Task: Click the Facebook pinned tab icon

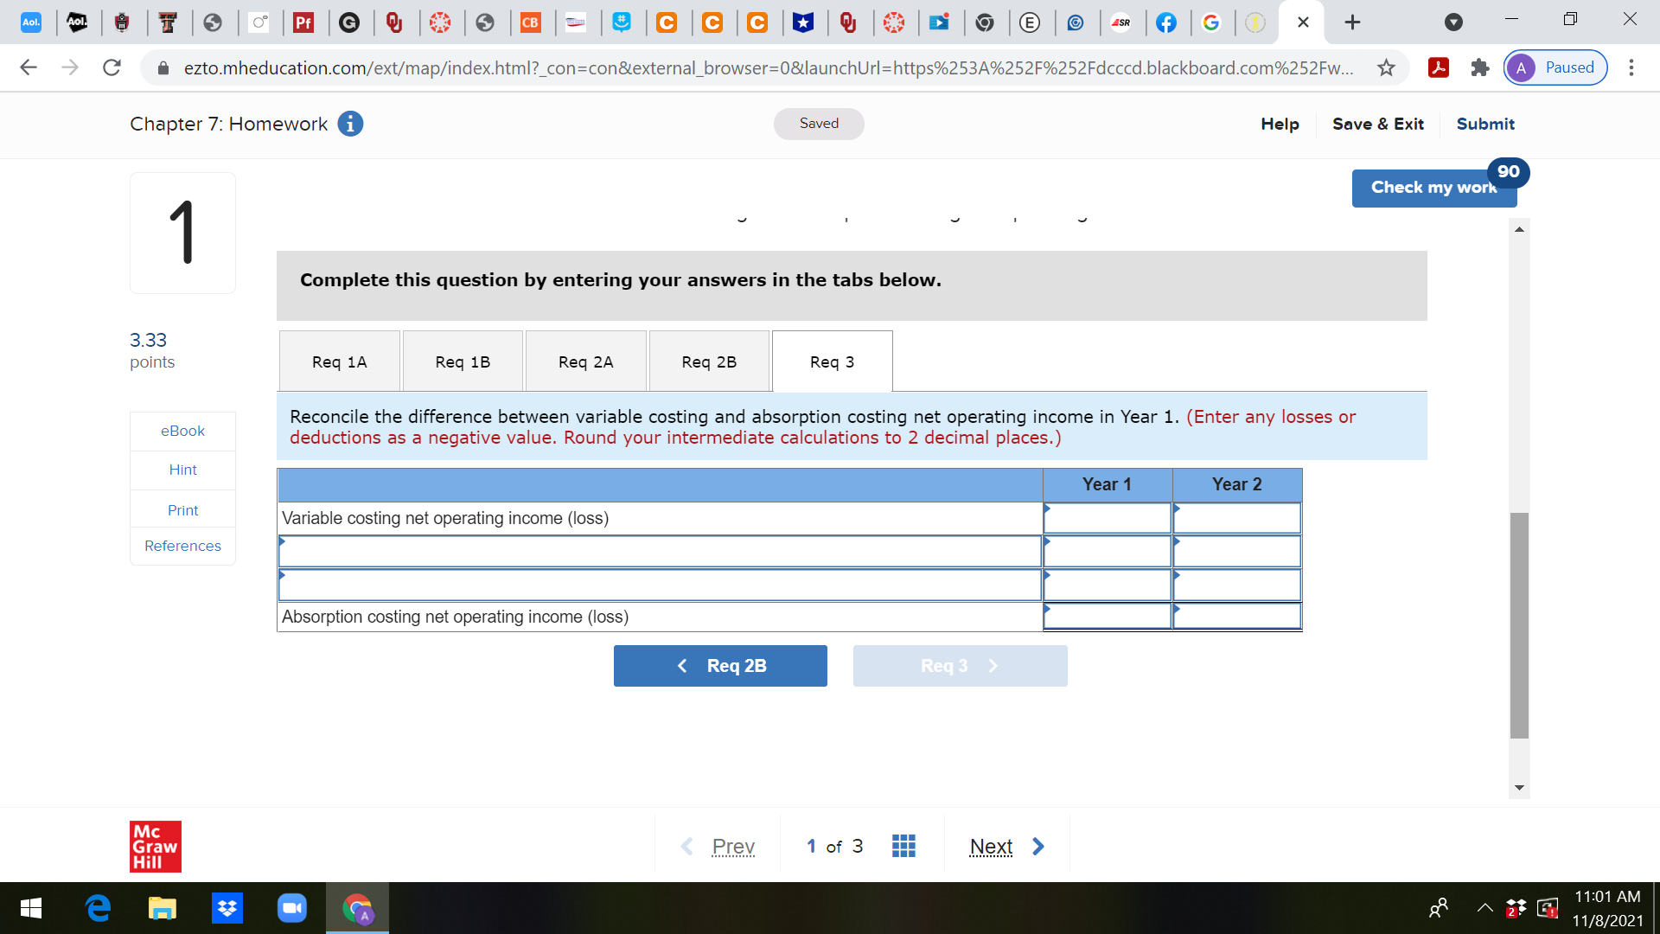Action: click(1167, 23)
